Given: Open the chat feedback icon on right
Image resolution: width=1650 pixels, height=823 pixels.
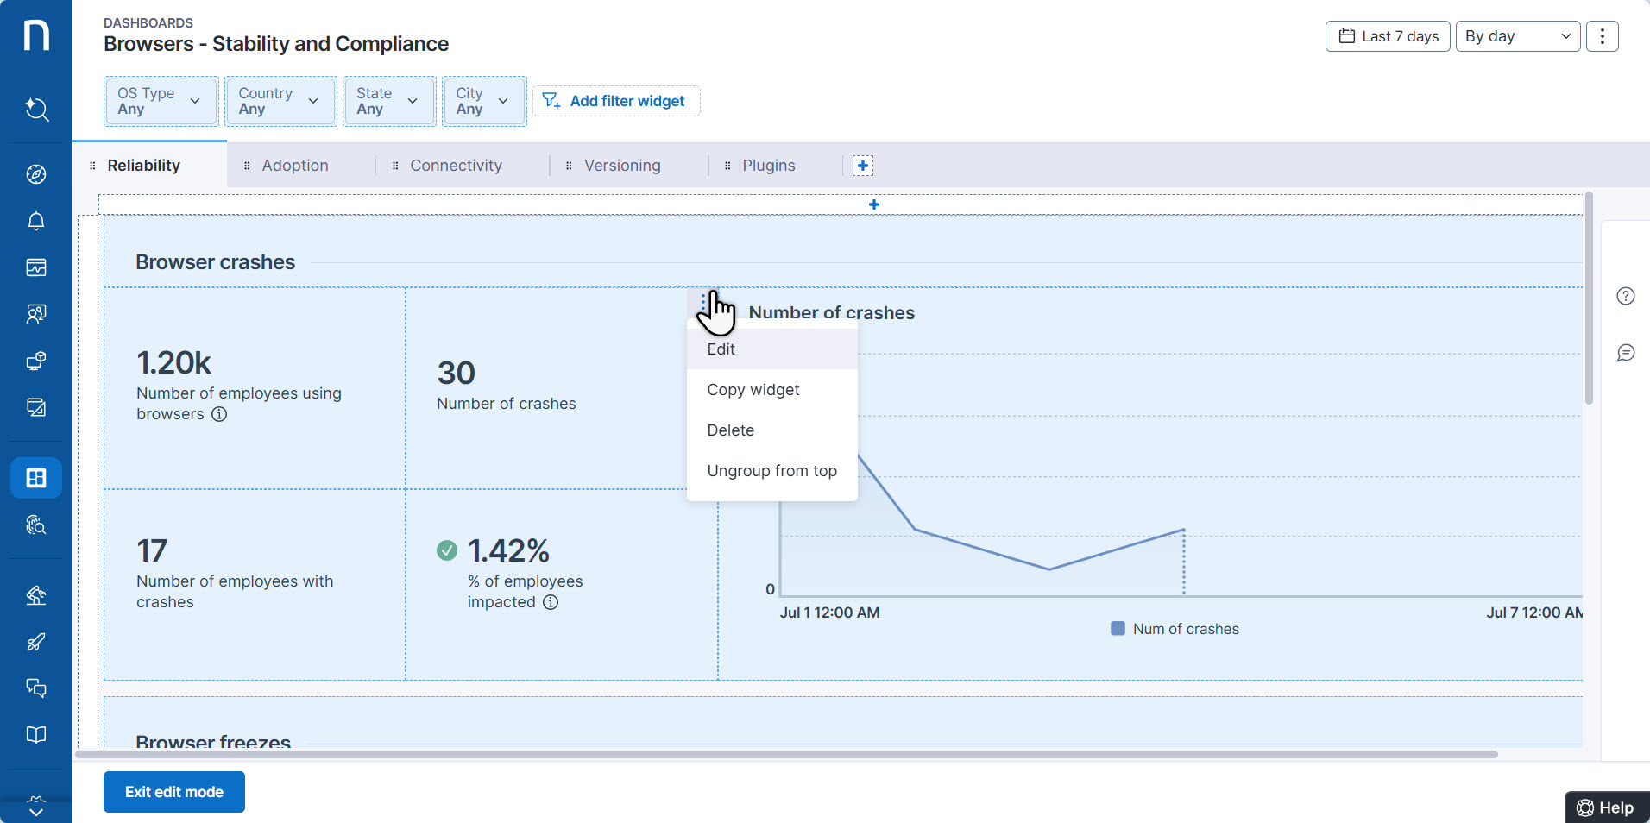Looking at the screenshot, I should (x=1626, y=353).
